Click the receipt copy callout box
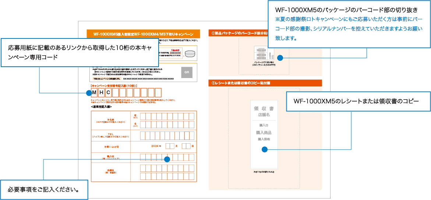This screenshot has width=431, height=200. 358,101
